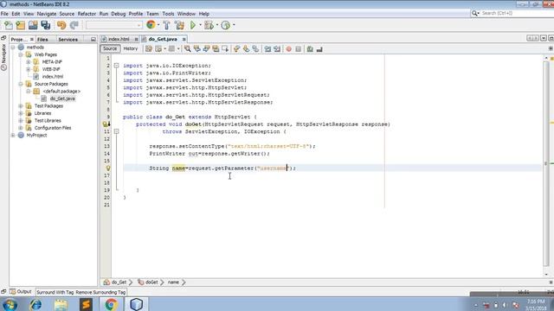Image resolution: width=554 pixels, height=311 pixels.
Task: Click the Chrome browser selector icon
Action: (151, 25)
